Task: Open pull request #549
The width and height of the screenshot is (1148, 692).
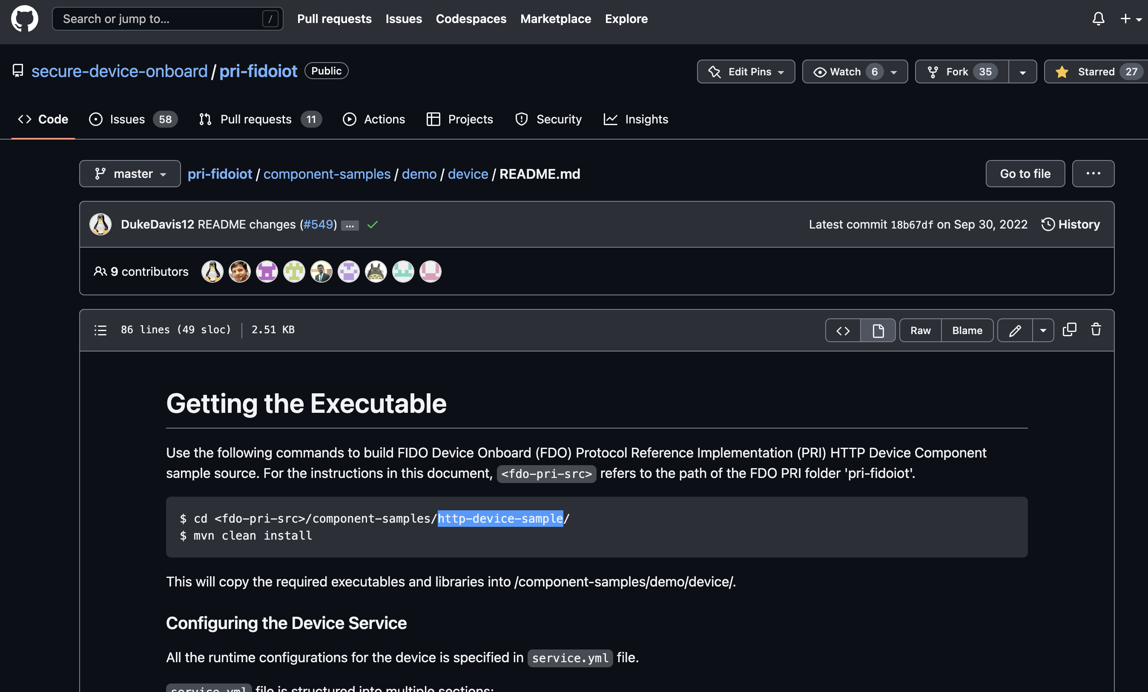Action: tap(318, 224)
